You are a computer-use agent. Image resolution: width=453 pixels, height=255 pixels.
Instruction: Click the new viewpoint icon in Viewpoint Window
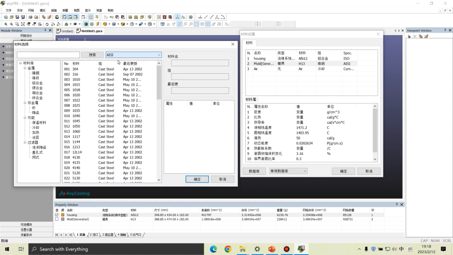click(x=409, y=36)
